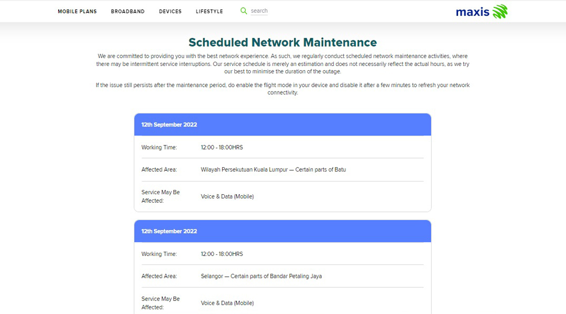Select the first 12th September 2022 card header
Image resolution: width=566 pixels, height=314 pixels.
(282, 125)
